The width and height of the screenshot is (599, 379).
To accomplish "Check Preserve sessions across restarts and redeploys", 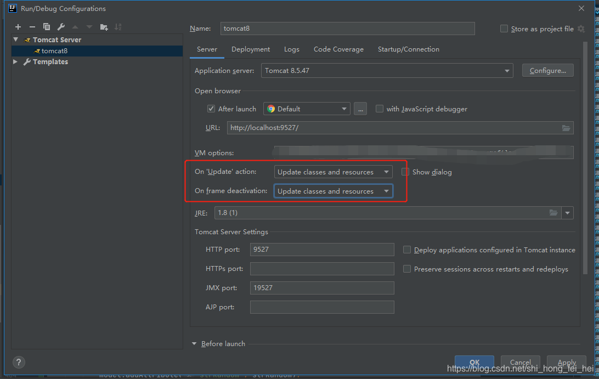I will (407, 269).
